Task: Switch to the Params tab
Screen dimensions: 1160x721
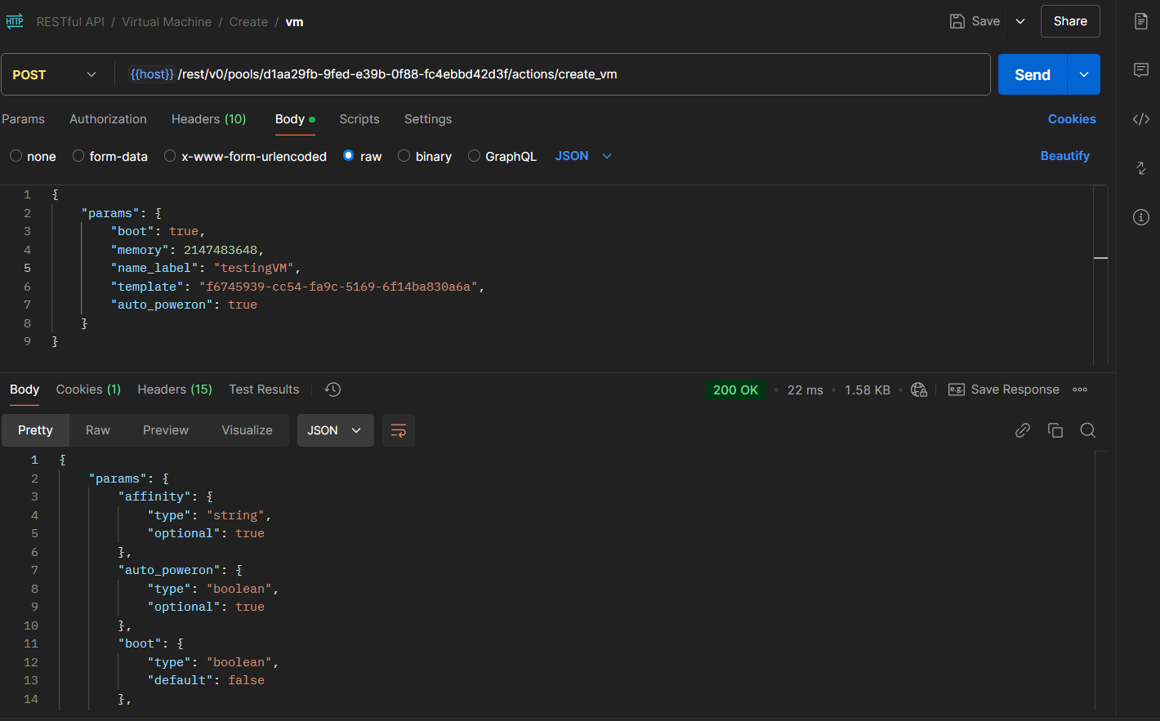Action: (x=23, y=119)
